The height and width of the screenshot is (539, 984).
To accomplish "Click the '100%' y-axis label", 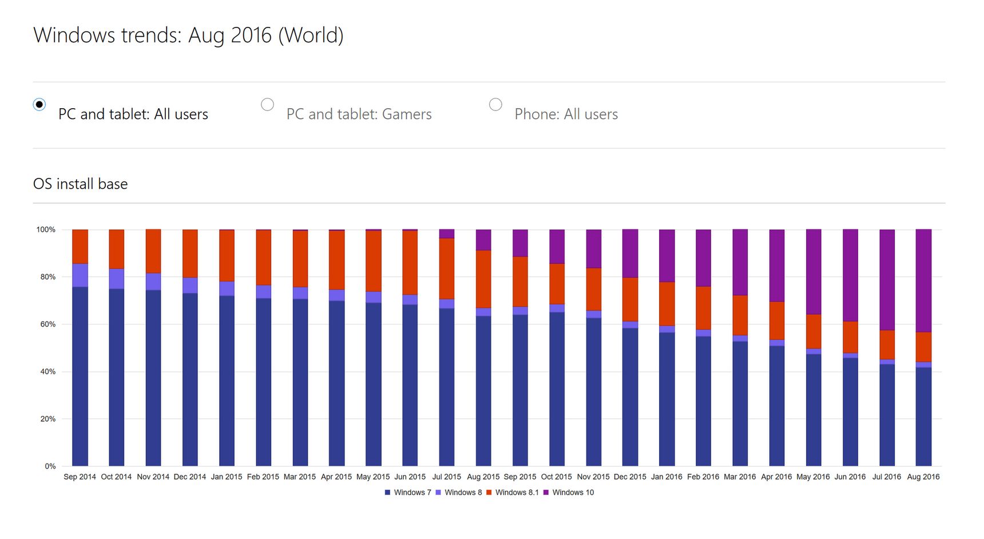I will pyautogui.click(x=46, y=229).
